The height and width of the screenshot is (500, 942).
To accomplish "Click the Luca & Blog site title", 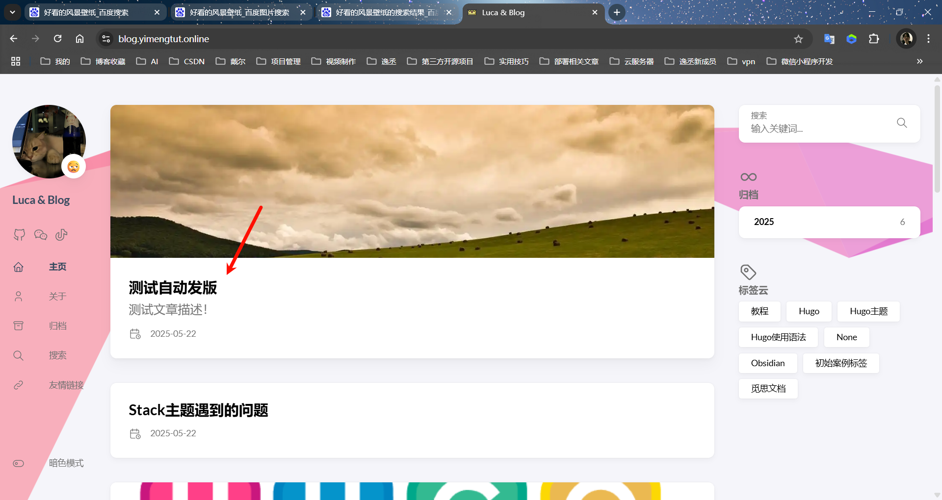I will (41, 200).
